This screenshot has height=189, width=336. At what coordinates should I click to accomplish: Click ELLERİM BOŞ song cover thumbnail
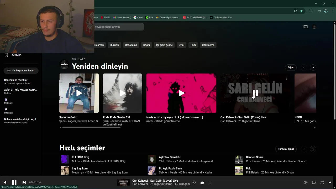(x=65, y=159)
